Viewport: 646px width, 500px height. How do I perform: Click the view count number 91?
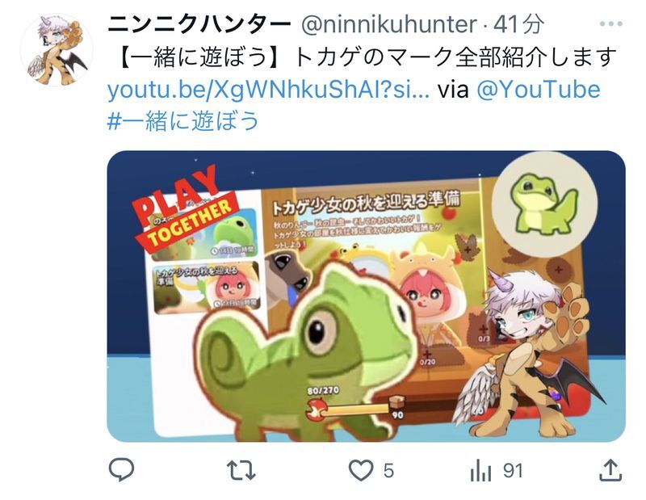513,471
